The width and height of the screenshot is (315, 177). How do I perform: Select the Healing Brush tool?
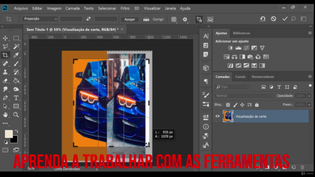(x=5, y=63)
